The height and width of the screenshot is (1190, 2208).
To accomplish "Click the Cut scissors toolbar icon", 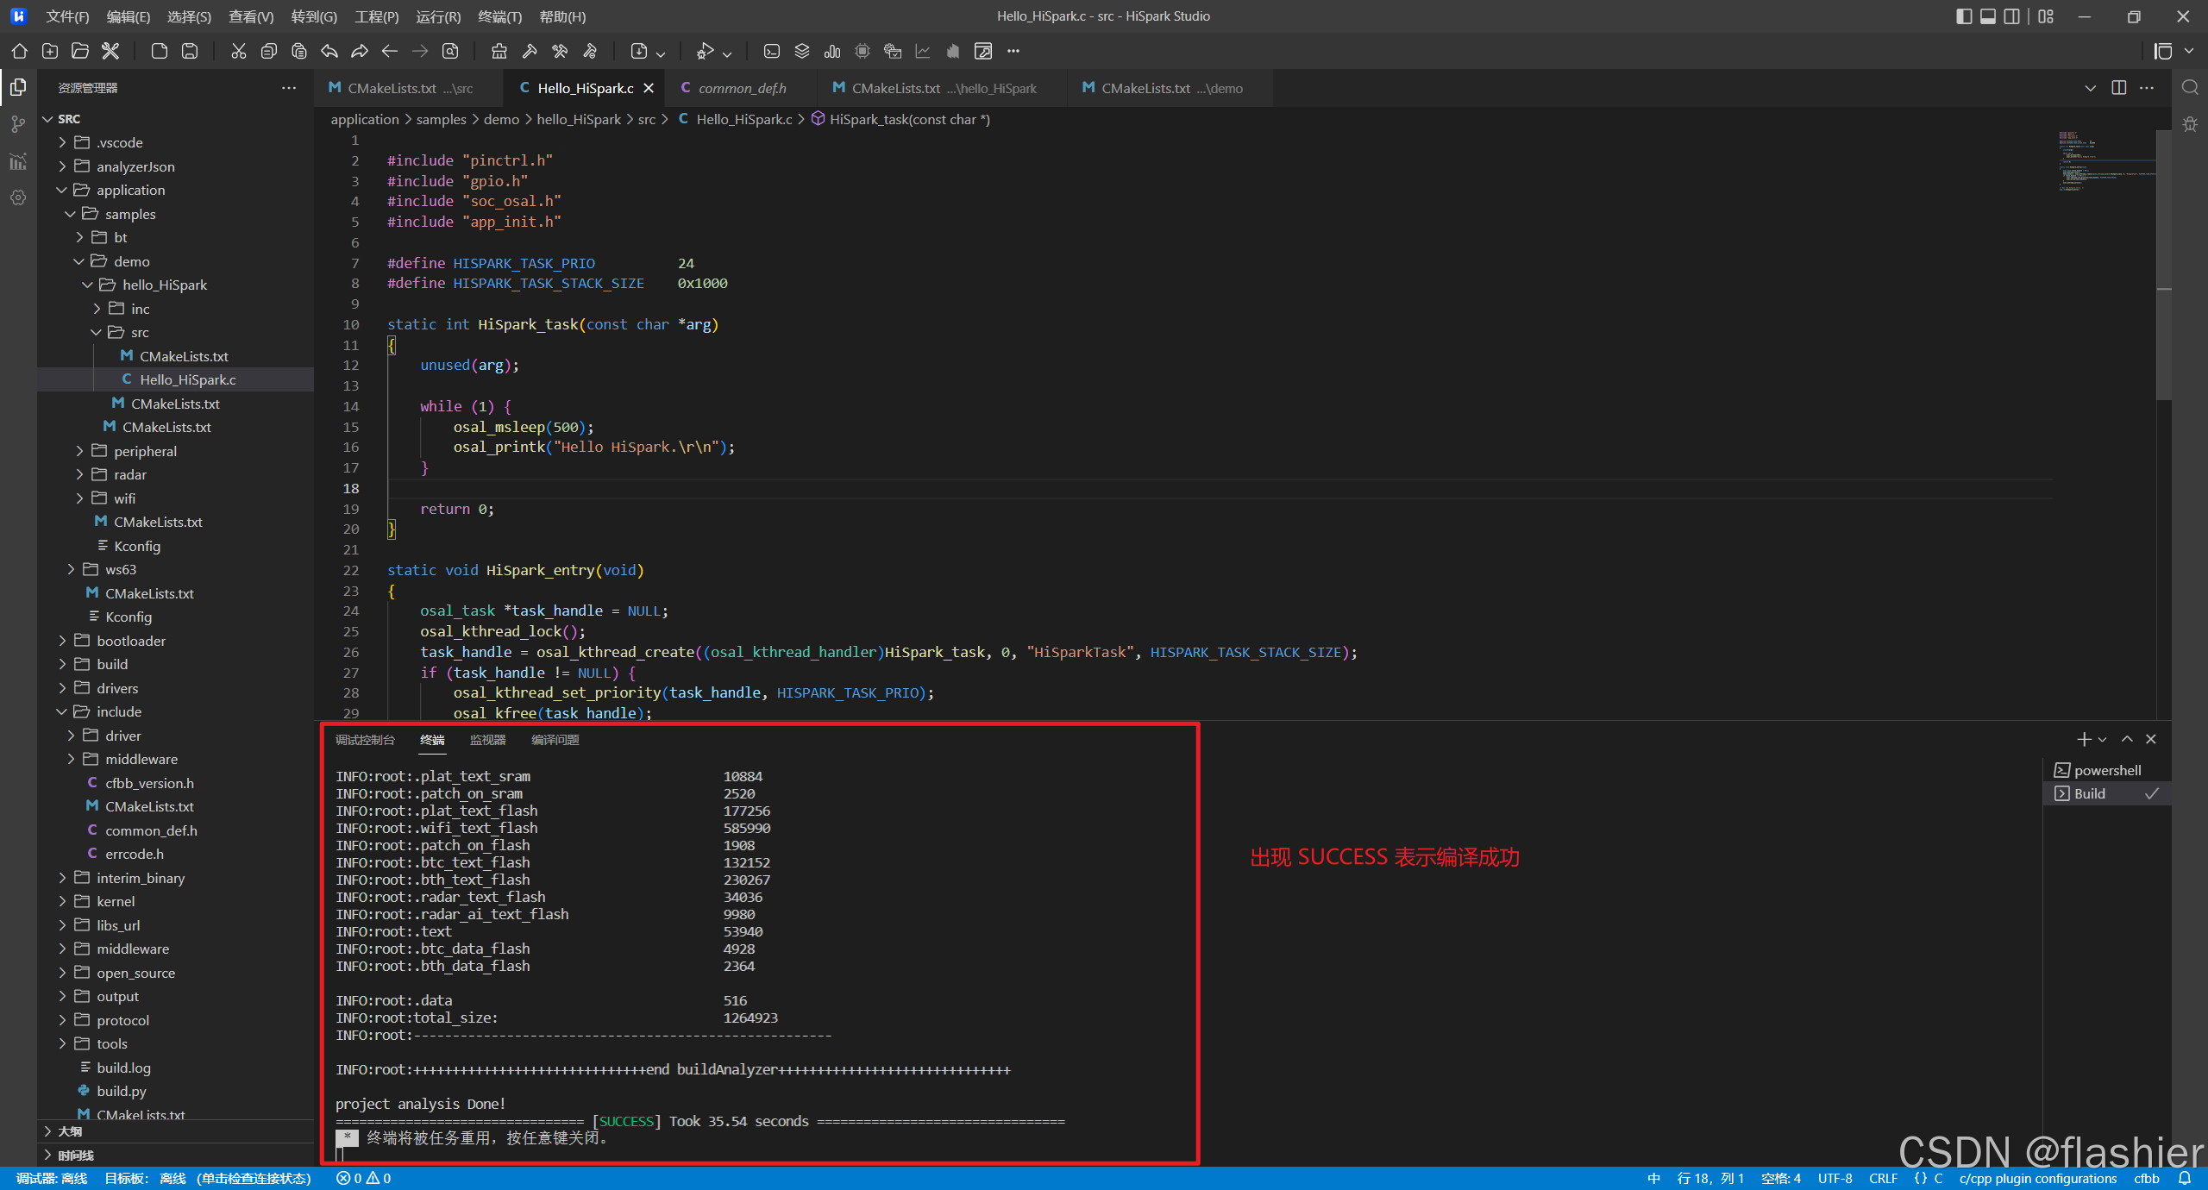I will click(x=238, y=51).
